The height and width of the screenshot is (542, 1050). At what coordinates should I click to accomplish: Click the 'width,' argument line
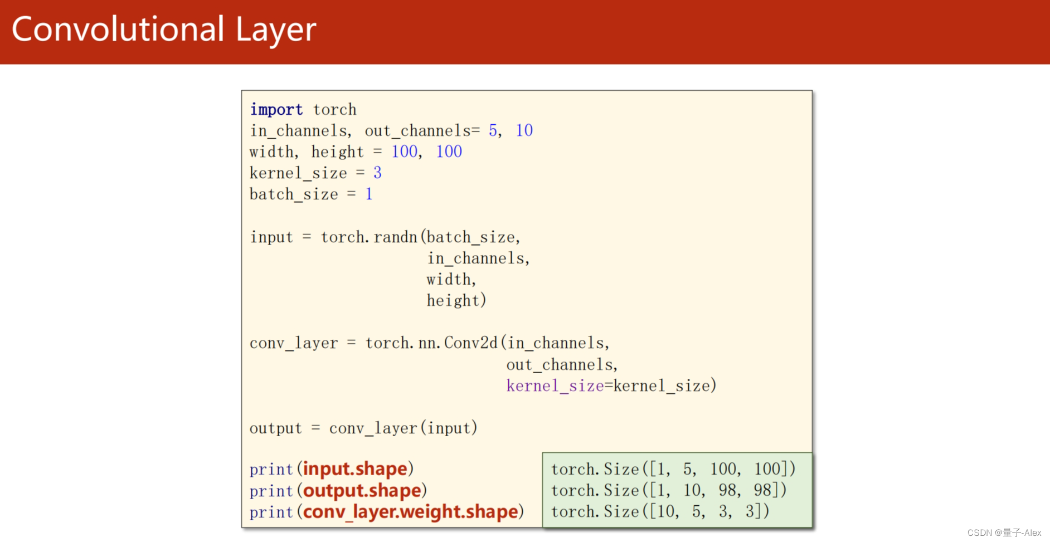[451, 279]
